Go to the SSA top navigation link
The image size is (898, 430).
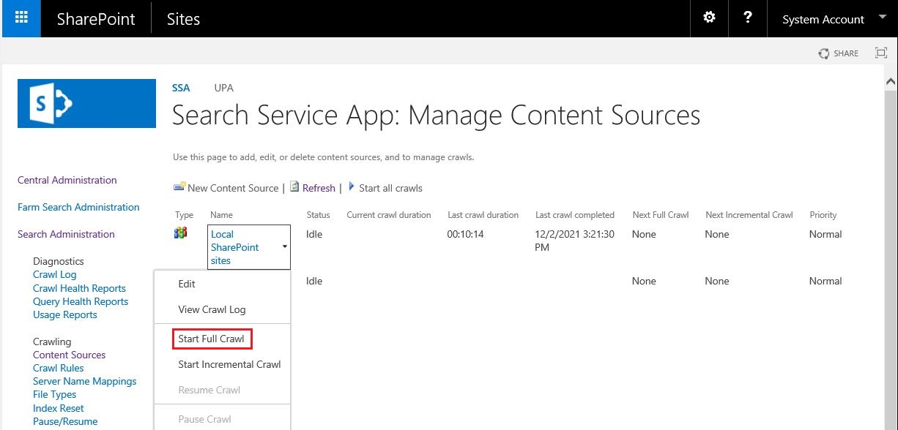[x=181, y=88]
